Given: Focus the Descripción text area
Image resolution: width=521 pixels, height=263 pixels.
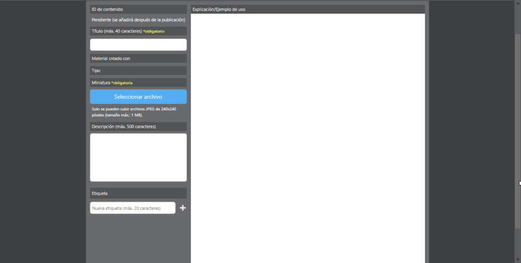Looking at the screenshot, I should click(138, 157).
